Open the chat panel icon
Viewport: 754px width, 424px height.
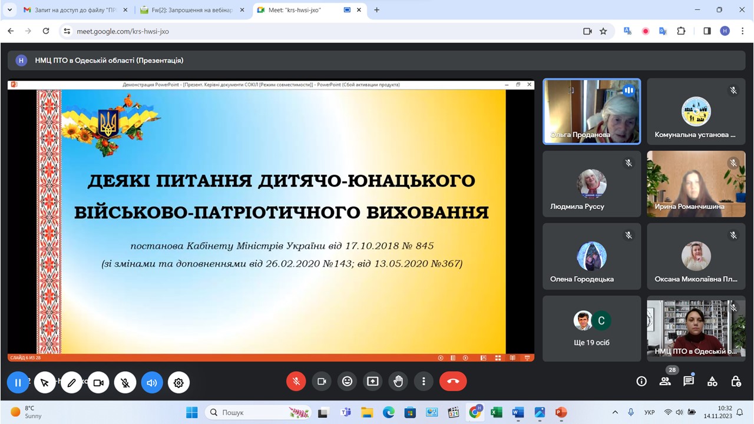click(688, 382)
